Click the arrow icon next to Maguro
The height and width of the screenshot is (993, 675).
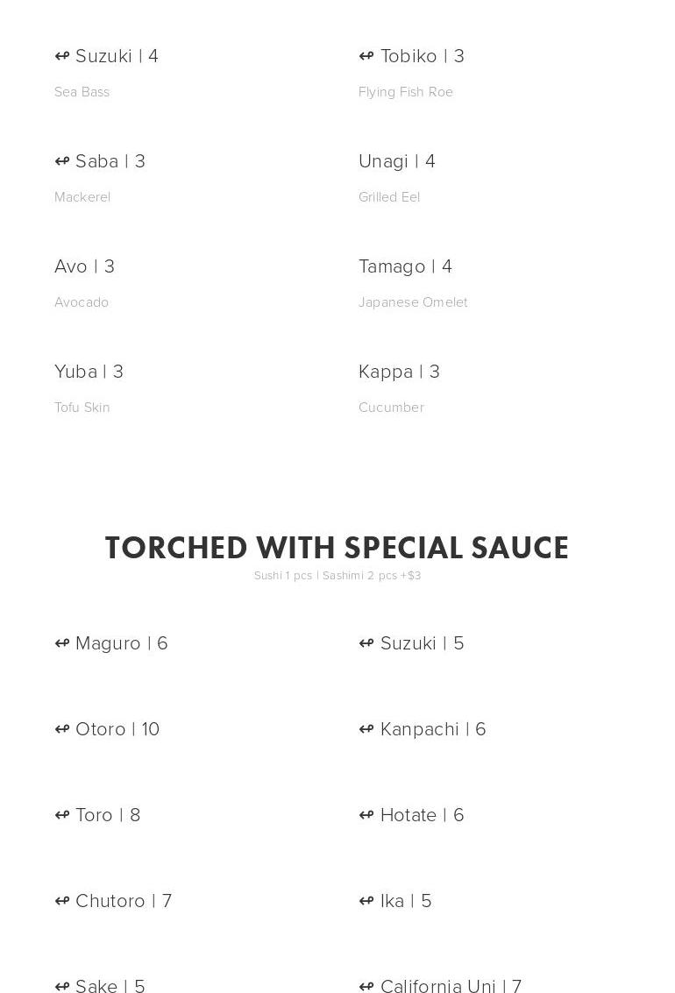click(62, 643)
